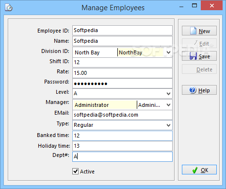Click the 'Admini...' truncated text in Manager combo
Image resolution: width=226 pixels, height=189 pixels.
click(x=149, y=105)
